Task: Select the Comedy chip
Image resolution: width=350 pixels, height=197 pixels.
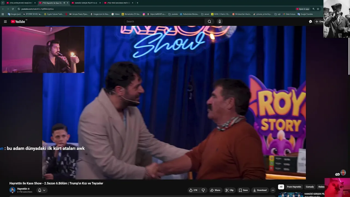Action: pos(310,187)
